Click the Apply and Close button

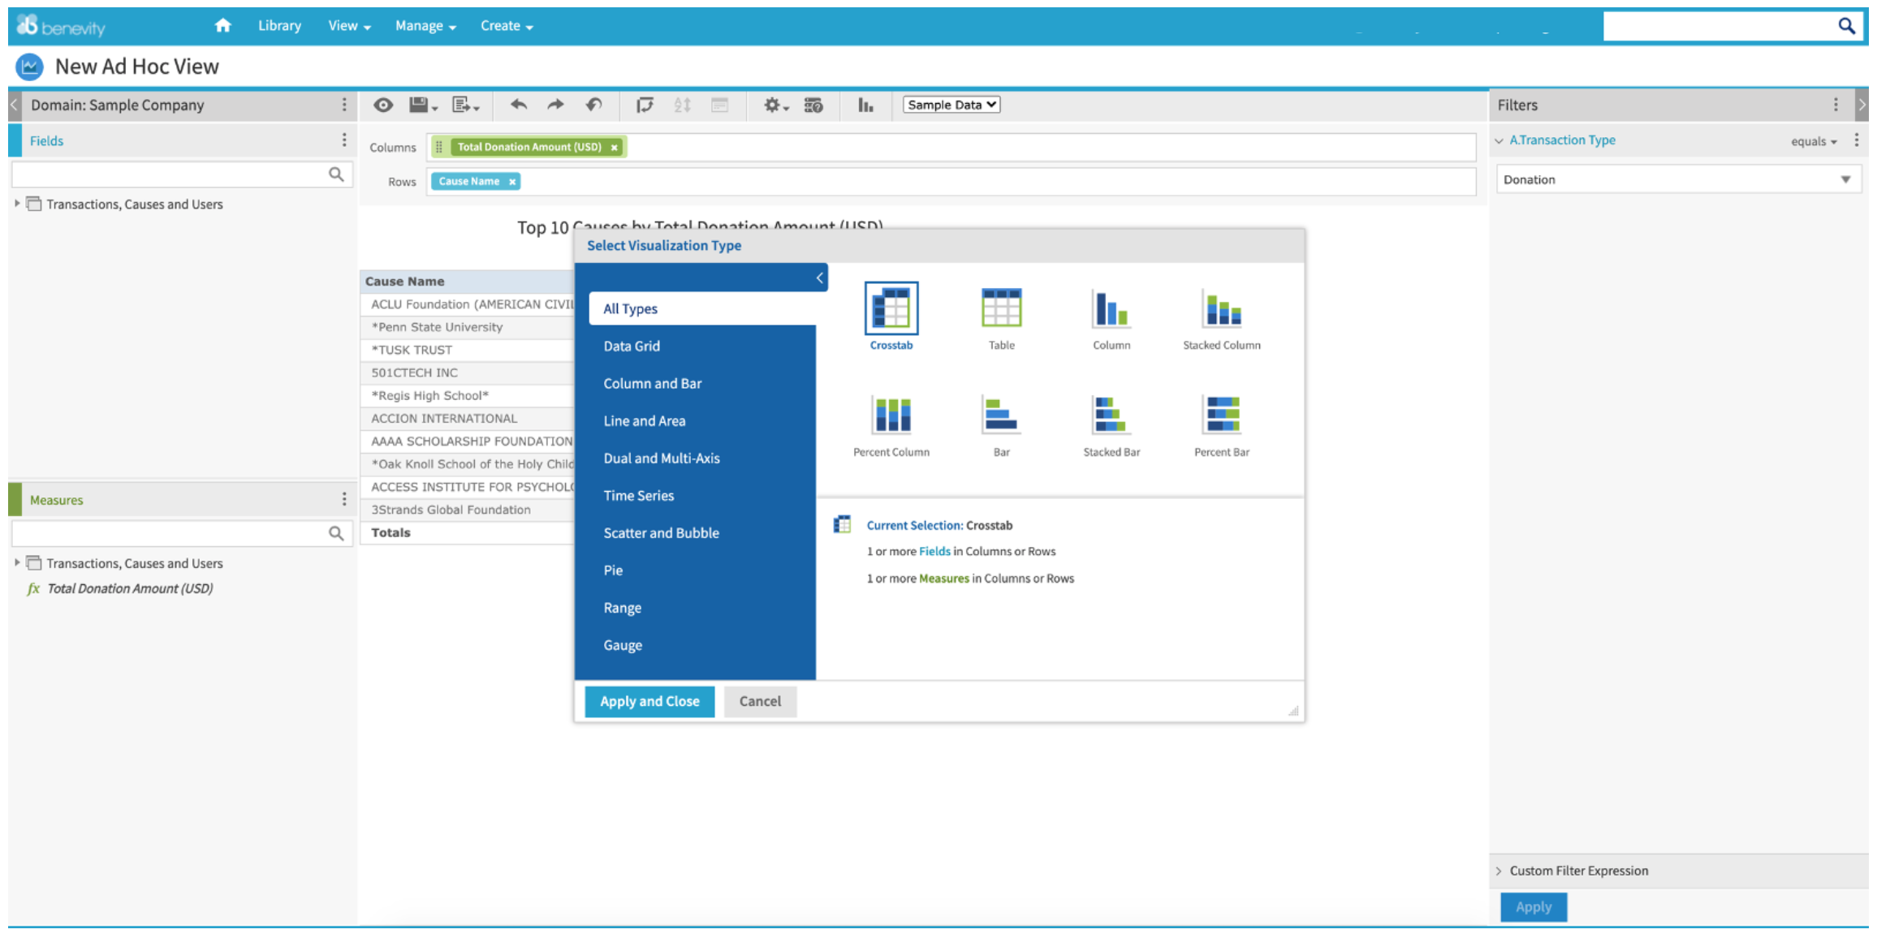tap(649, 701)
